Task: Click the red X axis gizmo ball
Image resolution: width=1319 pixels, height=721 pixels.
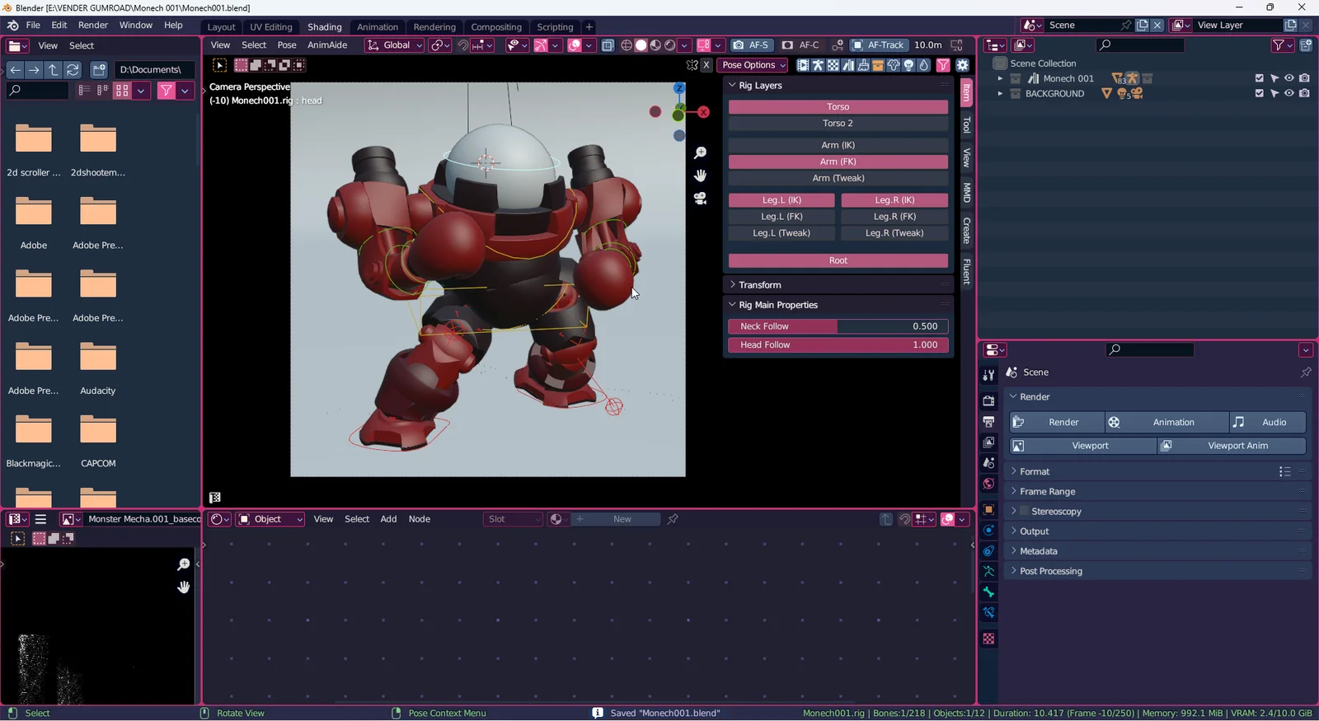Action: 703,112
